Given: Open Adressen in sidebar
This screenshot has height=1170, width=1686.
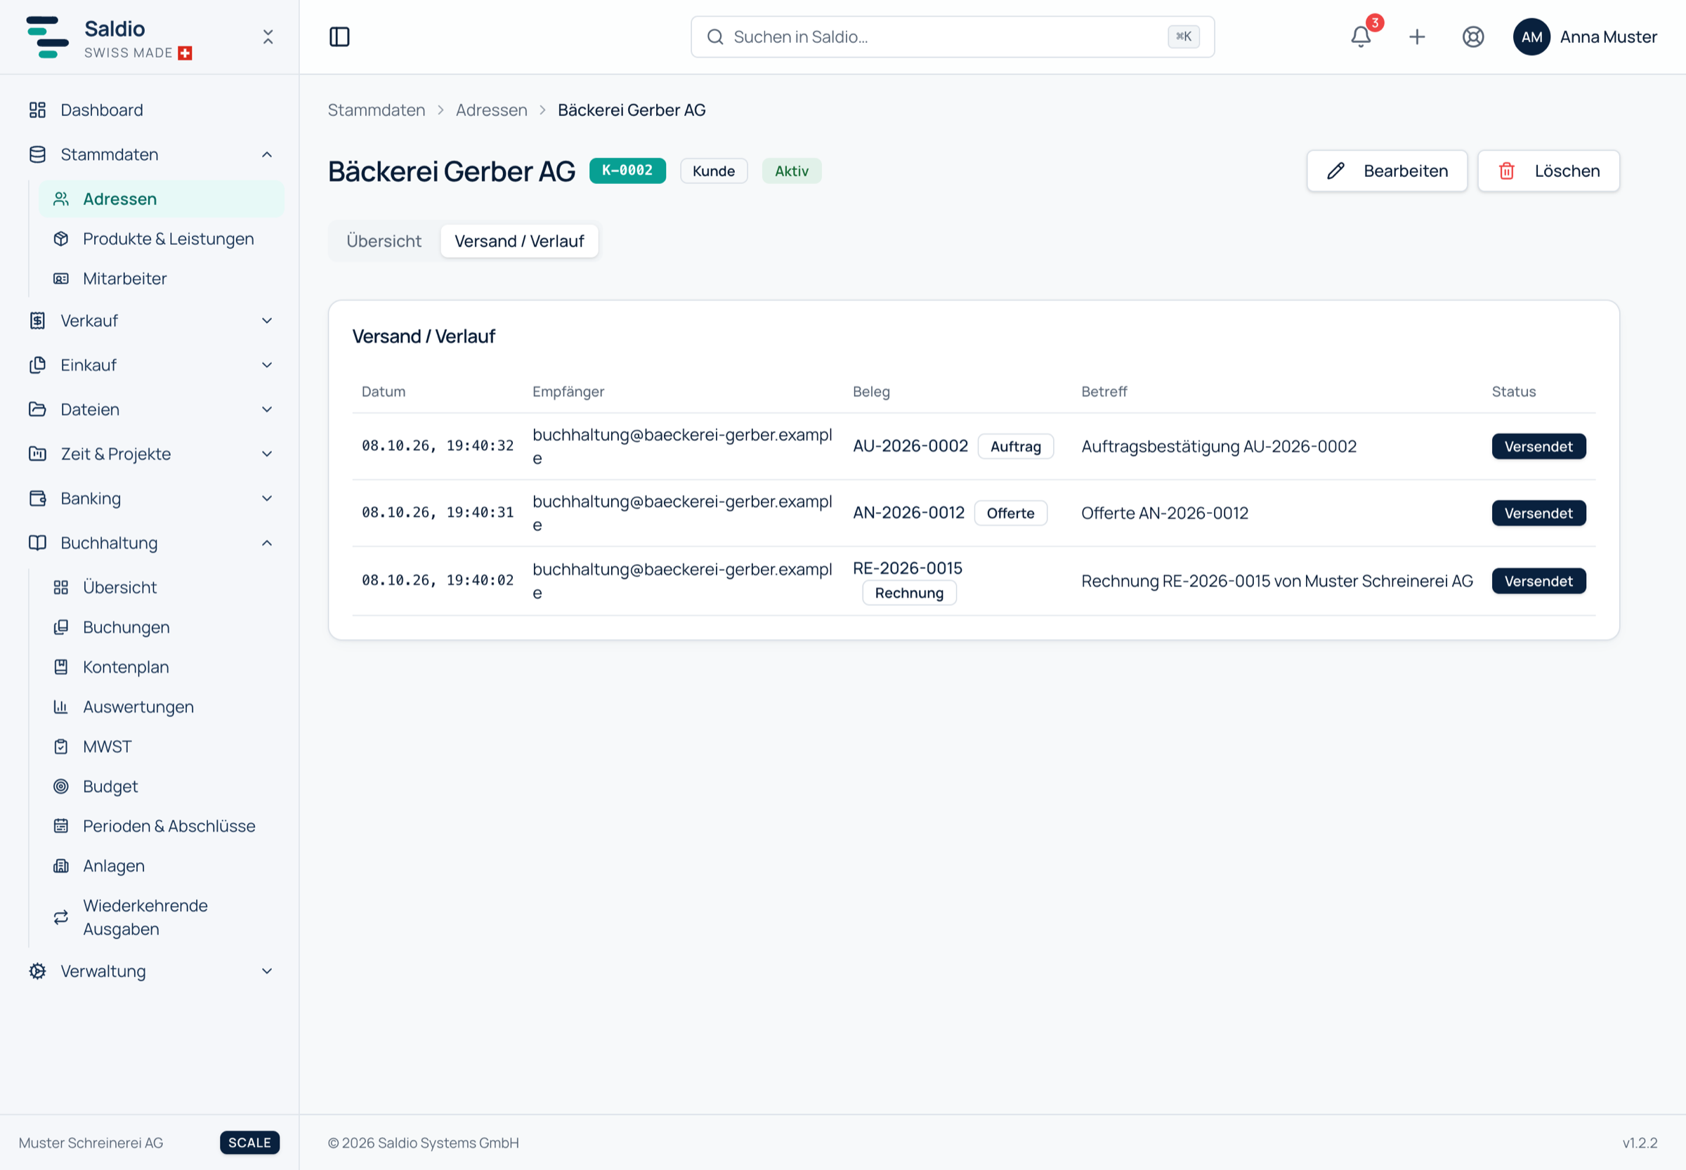Looking at the screenshot, I should 161,199.
